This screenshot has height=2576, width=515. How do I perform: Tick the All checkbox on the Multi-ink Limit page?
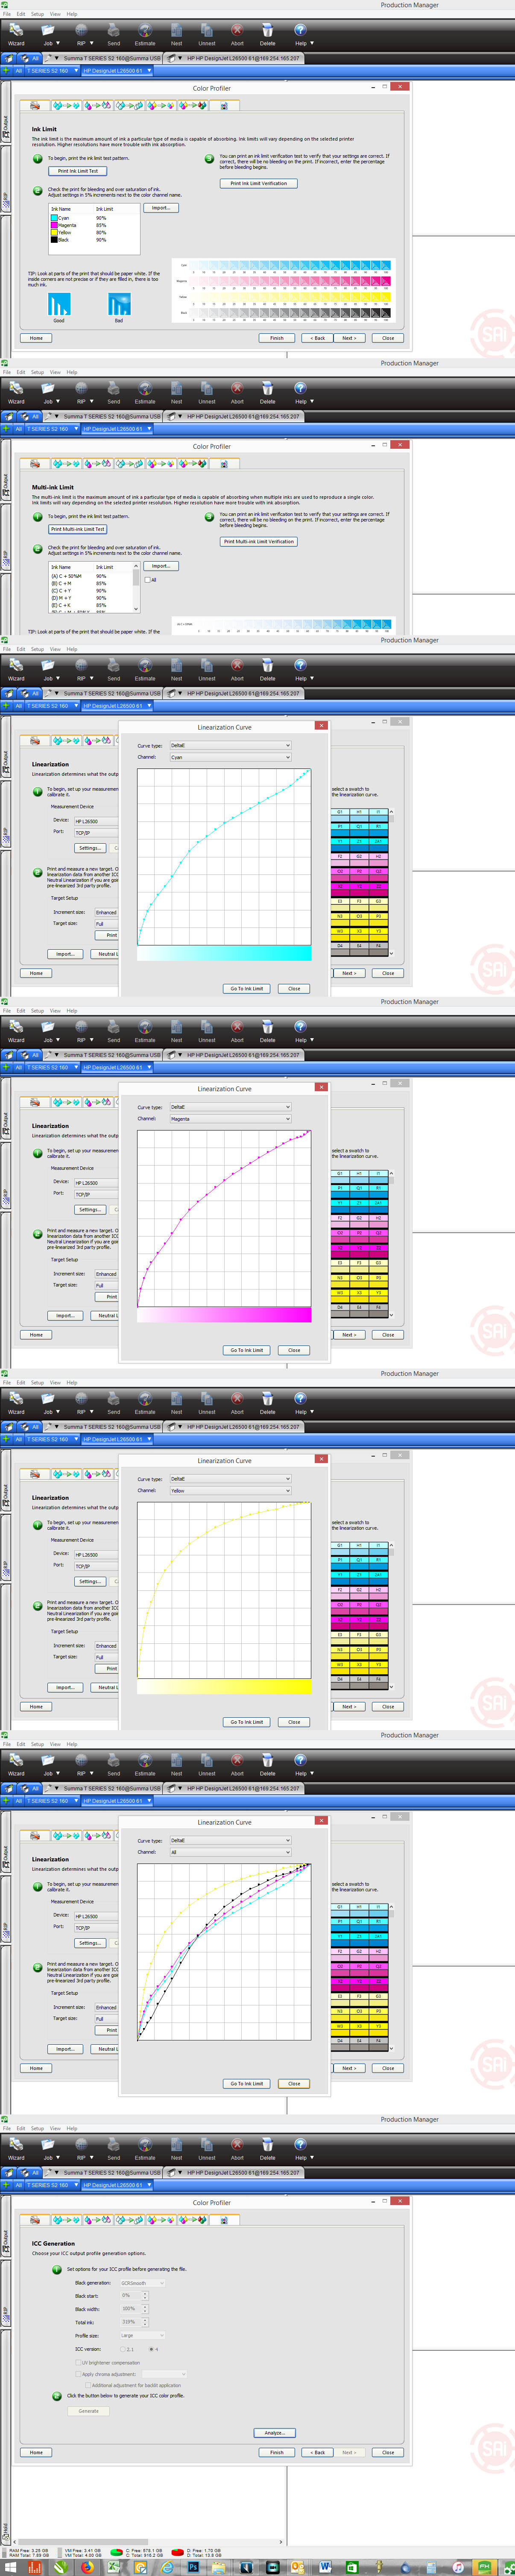(x=148, y=580)
